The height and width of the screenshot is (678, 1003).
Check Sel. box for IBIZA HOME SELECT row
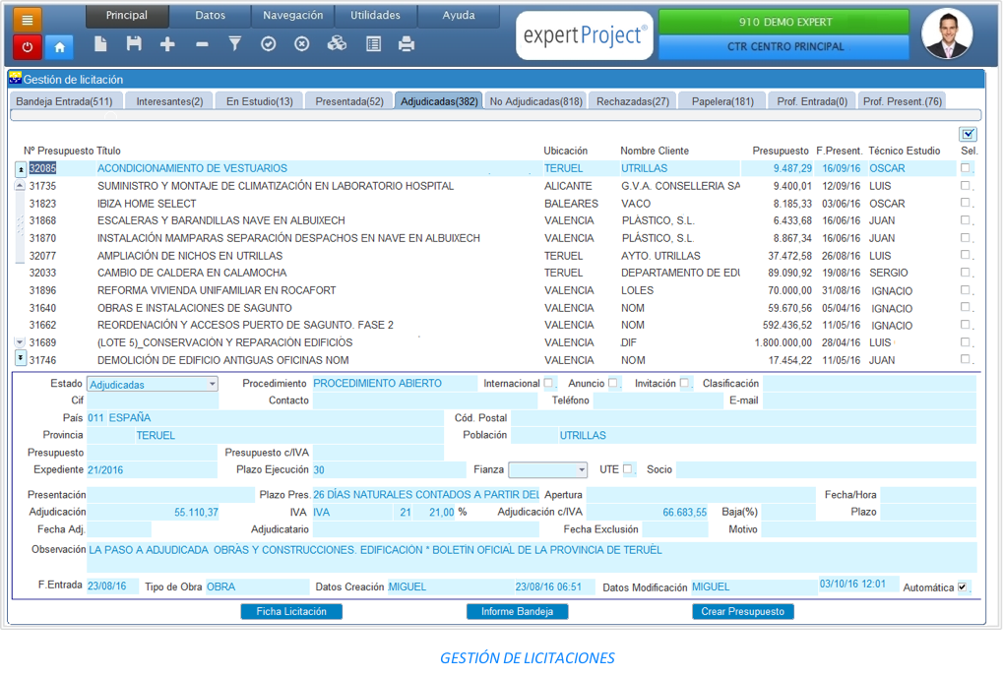(x=966, y=203)
